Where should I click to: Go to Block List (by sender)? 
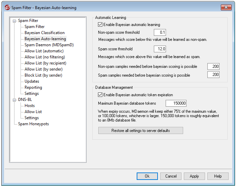pos(43,75)
